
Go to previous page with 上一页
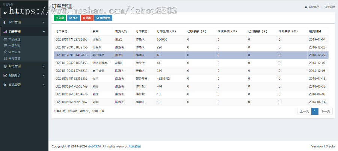(304, 111)
